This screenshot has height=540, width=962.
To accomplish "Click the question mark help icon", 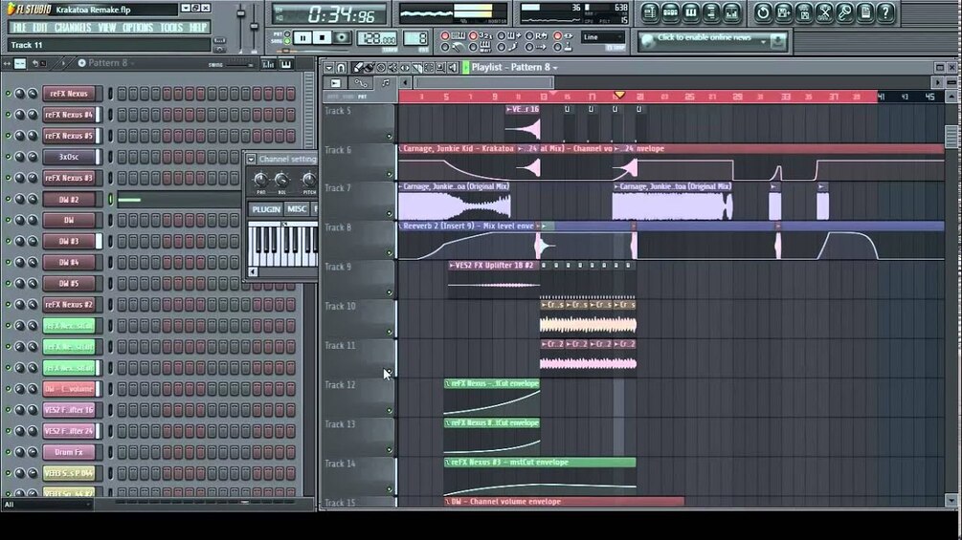I will coord(885,12).
